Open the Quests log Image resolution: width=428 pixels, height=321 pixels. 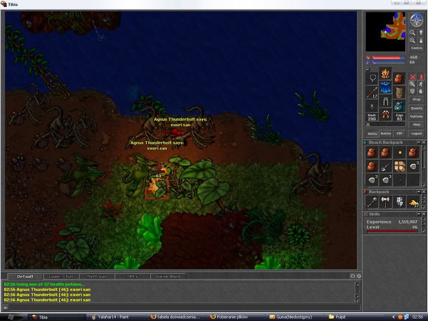coord(417,108)
